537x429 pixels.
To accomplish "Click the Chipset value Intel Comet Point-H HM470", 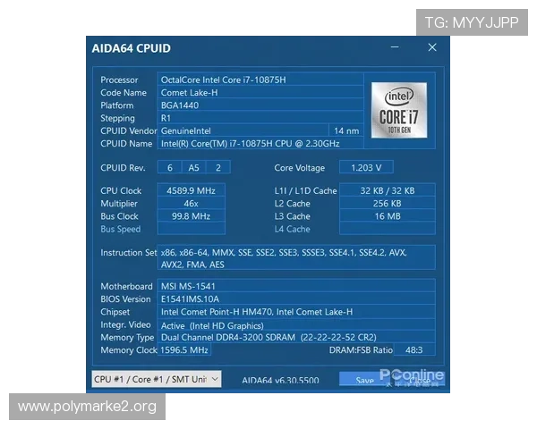I will coord(296,312).
